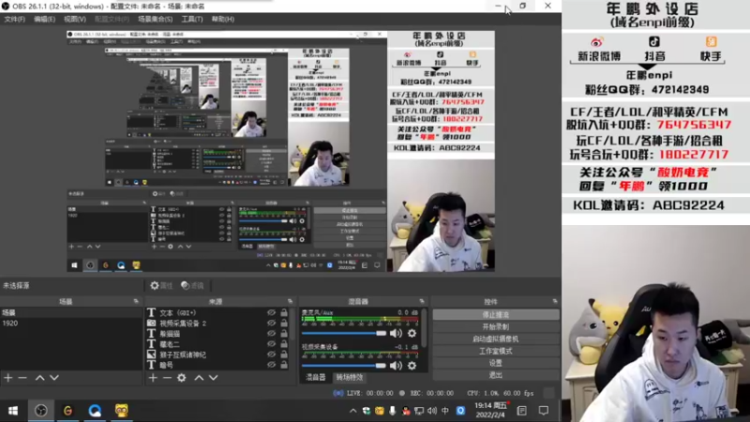Toggle the lock on the image source row
This screenshot has width=750, height=422.
pyautogui.click(x=284, y=354)
